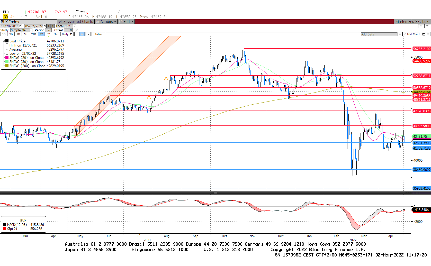Click the green SMAVG (30) color swatch
The height and width of the screenshot is (266, 431).
click(x=7, y=62)
